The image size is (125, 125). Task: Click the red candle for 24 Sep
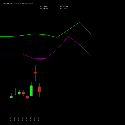pos(23,93)
